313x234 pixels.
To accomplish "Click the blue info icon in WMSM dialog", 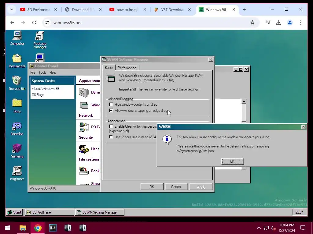I will coord(167,139).
